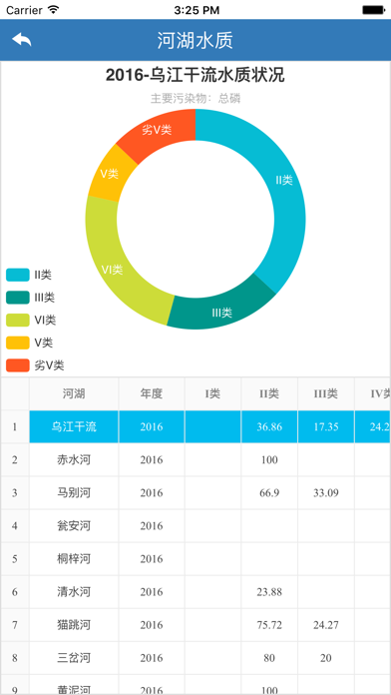Click the 75.72 value cell
Viewport: 391px width, 695px height.
[x=269, y=625]
